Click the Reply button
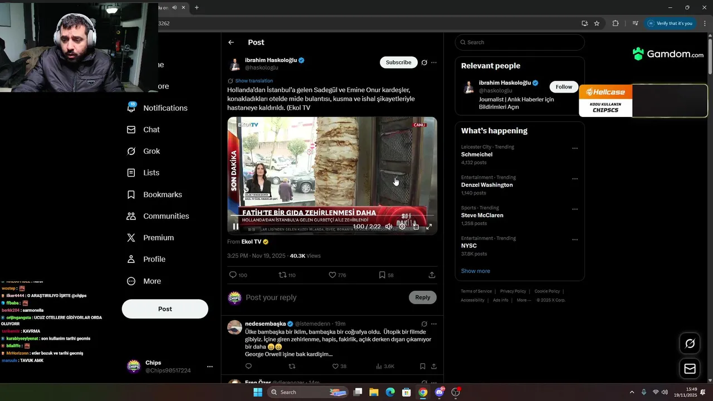The image size is (713, 401). pyautogui.click(x=423, y=297)
